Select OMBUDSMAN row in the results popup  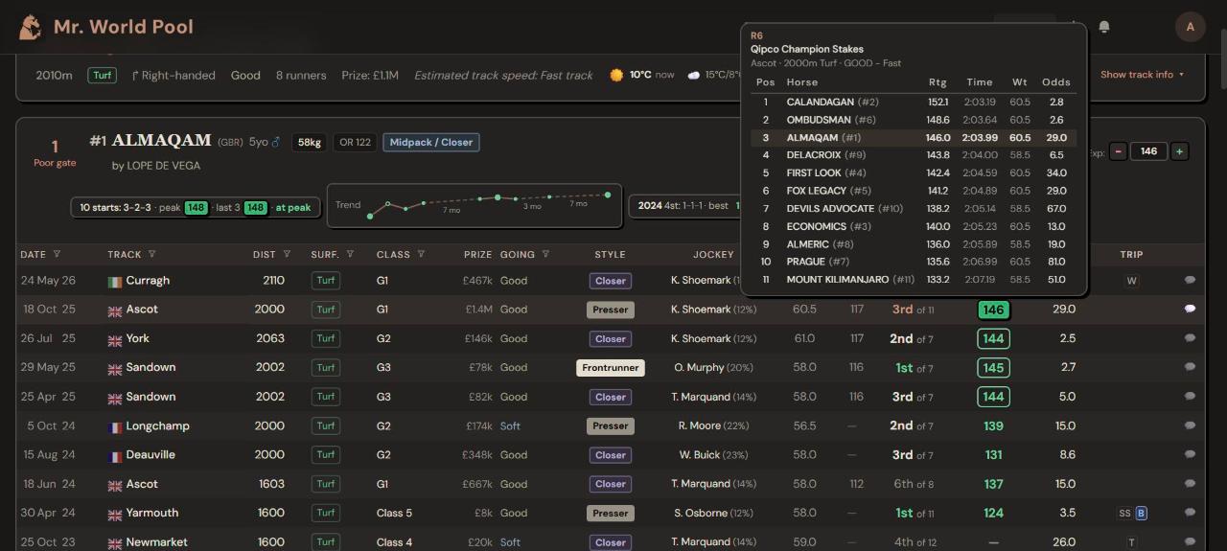(914, 120)
